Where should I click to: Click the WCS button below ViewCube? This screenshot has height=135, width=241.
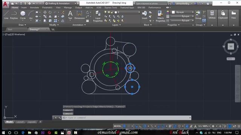click(231, 59)
